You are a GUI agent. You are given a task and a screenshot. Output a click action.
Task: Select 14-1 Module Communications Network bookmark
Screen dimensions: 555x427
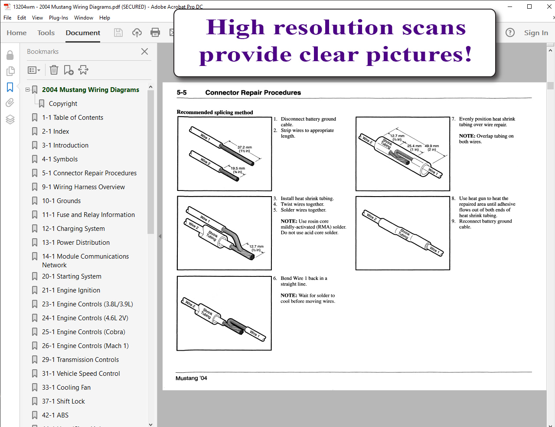tap(85, 261)
